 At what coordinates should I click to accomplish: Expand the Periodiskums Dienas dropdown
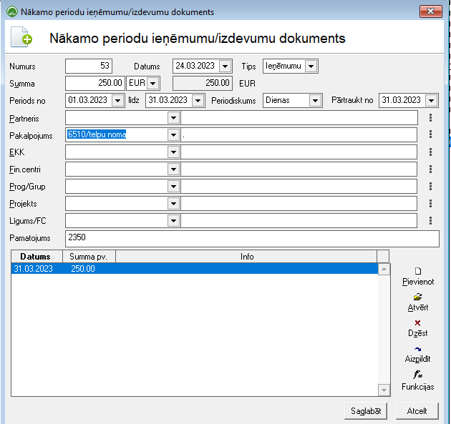[315, 101]
